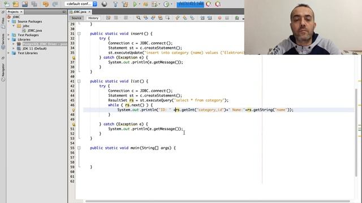362x203 pixels.
Task: Click the New File toolbar icon
Action: tap(6, 4)
